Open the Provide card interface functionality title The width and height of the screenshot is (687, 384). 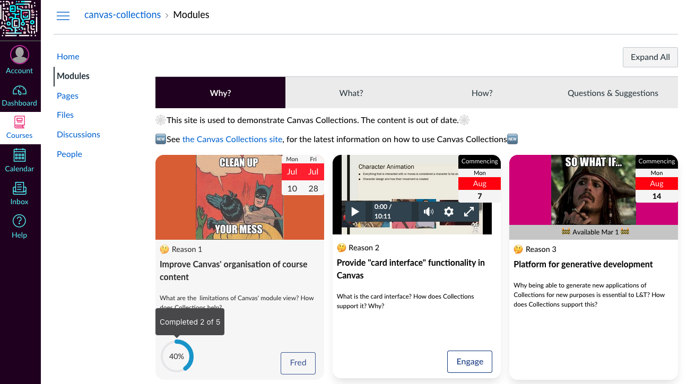pos(411,269)
